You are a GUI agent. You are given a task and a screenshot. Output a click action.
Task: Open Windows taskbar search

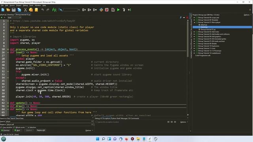pos(103,139)
